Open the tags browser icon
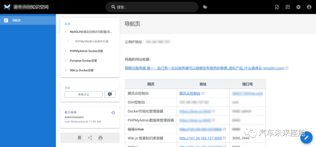The height and width of the screenshot is (147, 316). [205, 7]
